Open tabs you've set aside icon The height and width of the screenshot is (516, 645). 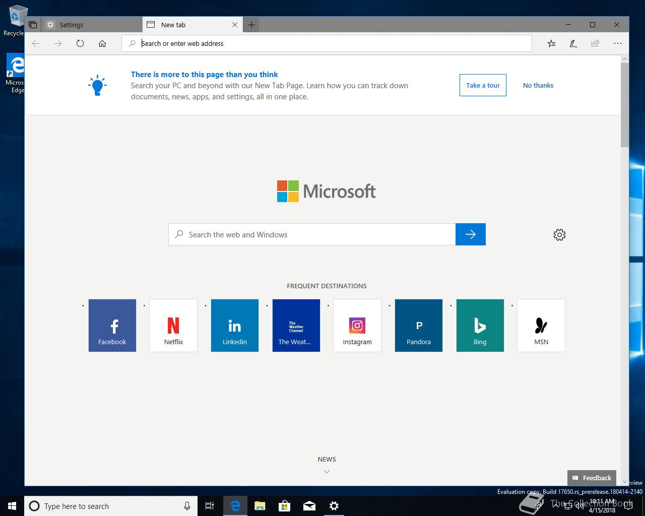pos(33,25)
